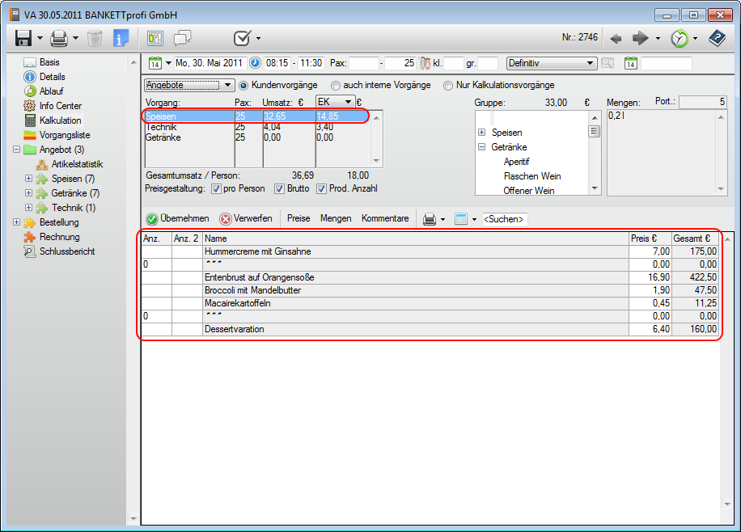The width and height of the screenshot is (741, 532).
Task: Select 'Kalkulation' in the left sidebar
Action: coord(60,120)
